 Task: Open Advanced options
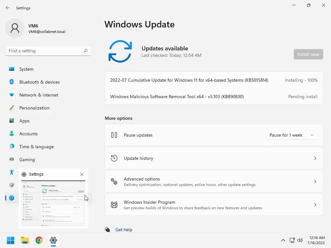coord(214,181)
